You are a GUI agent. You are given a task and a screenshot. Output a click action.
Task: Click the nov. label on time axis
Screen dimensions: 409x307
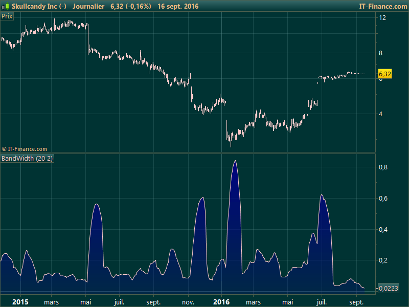188,302
